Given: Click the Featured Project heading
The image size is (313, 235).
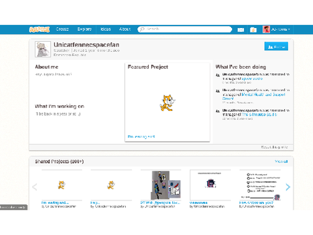Looking at the screenshot, I should (148, 67).
